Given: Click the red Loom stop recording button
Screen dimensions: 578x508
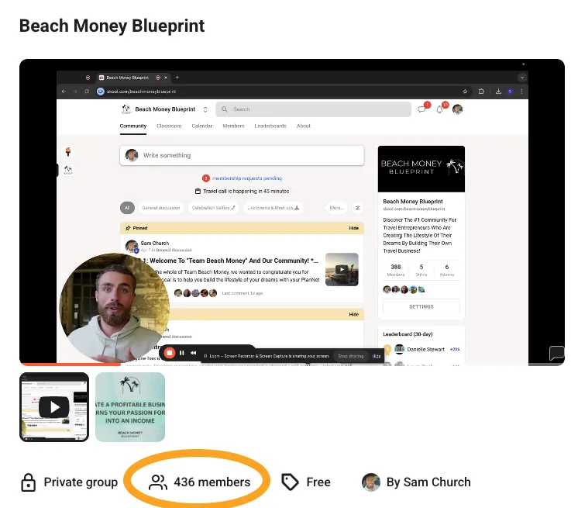Looking at the screenshot, I should click(170, 353).
